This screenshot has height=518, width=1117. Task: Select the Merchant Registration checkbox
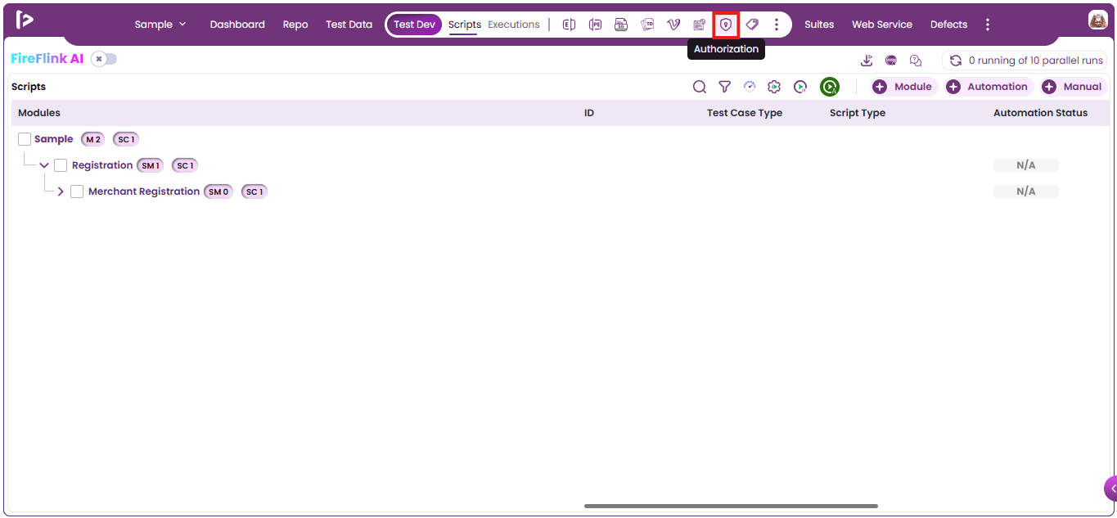pyautogui.click(x=77, y=191)
